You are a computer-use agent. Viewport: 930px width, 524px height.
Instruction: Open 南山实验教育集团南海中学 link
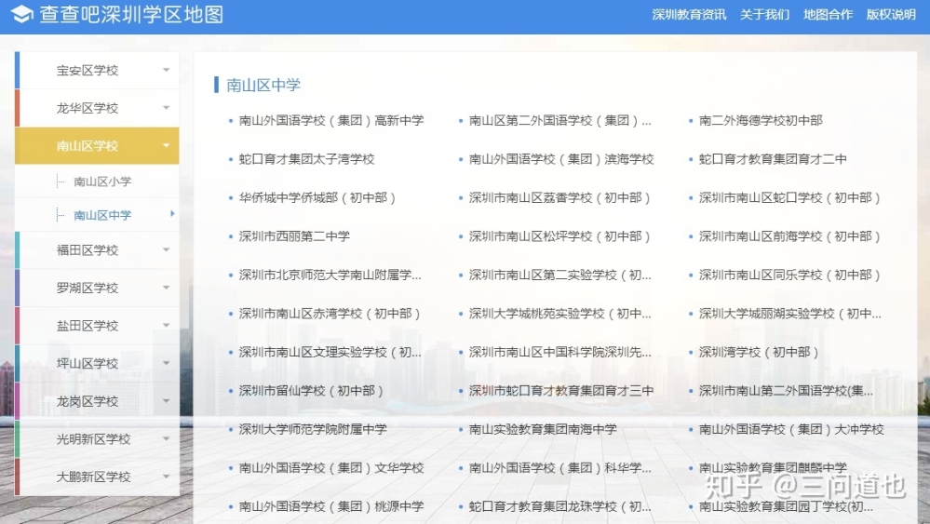[543, 429]
